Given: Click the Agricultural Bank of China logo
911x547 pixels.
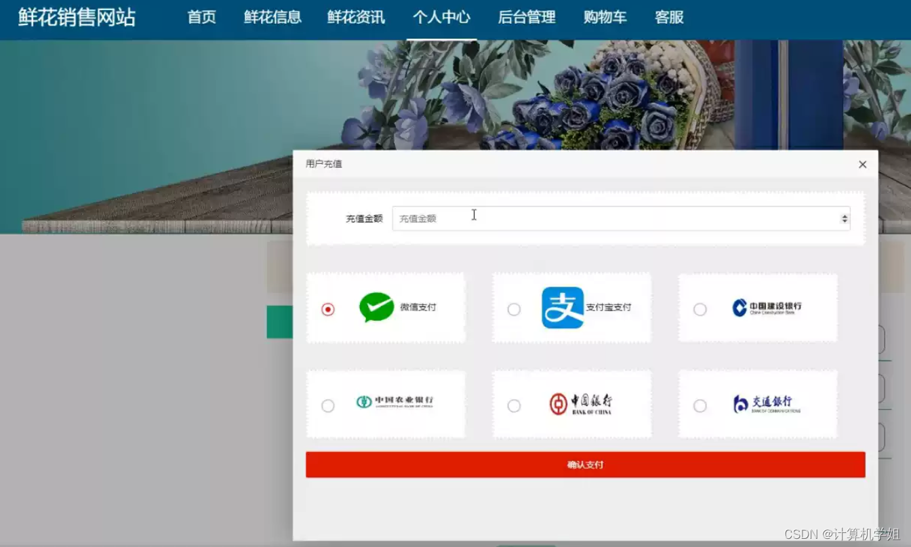Looking at the screenshot, I should point(394,402).
